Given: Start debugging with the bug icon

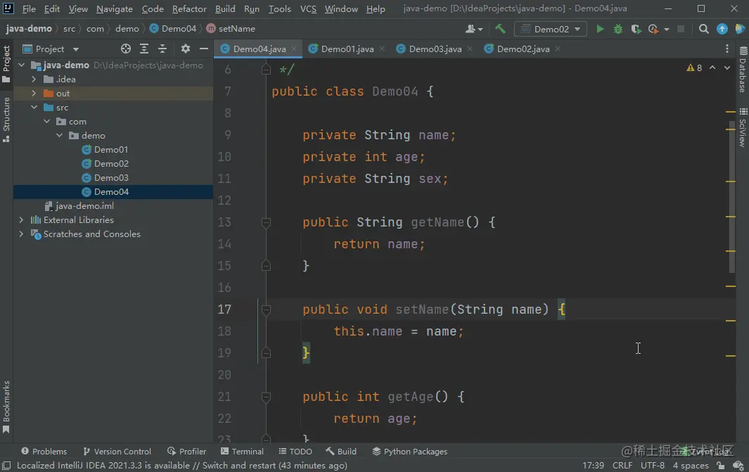Looking at the screenshot, I should 618,29.
